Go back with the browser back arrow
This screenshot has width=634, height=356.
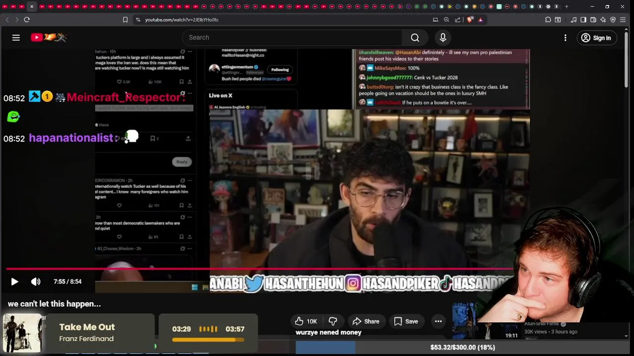coord(7,20)
